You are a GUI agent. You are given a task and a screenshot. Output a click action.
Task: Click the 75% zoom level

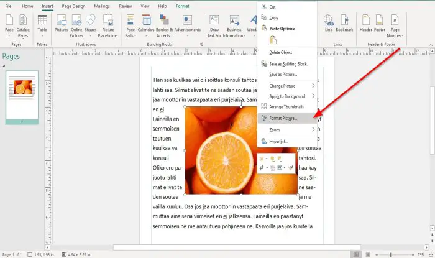coord(421,255)
